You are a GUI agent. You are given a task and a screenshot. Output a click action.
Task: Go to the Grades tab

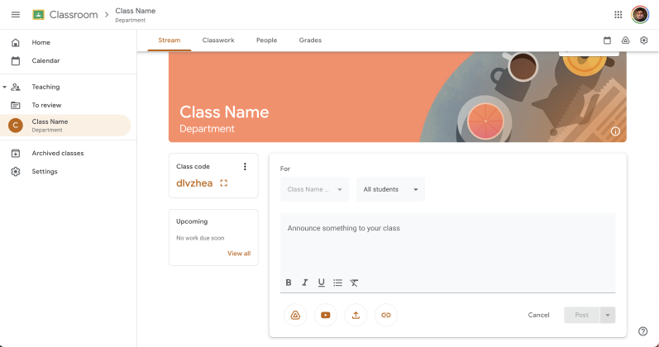pyautogui.click(x=310, y=40)
